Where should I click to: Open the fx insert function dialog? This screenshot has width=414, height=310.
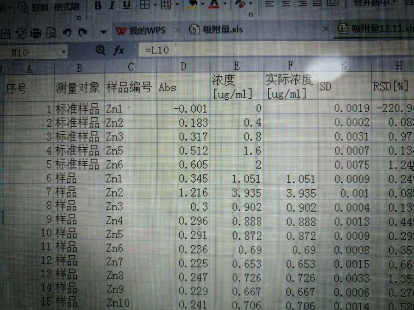pos(119,50)
